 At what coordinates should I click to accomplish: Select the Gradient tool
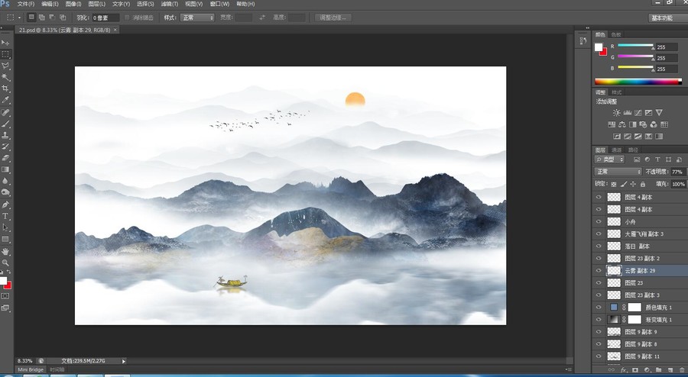point(5,169)
